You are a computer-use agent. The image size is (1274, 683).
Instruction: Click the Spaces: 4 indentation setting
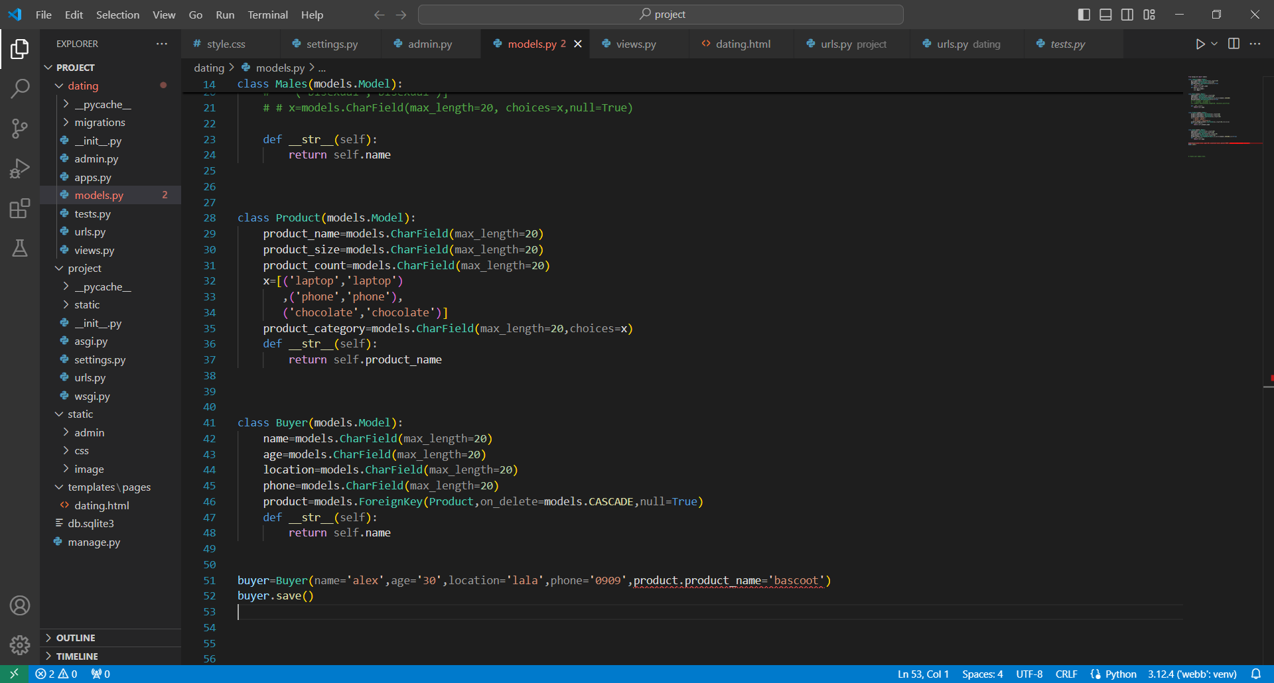[982, 674]
